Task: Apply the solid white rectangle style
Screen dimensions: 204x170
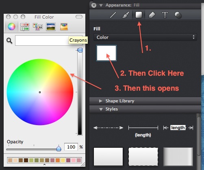Action: 108,157
